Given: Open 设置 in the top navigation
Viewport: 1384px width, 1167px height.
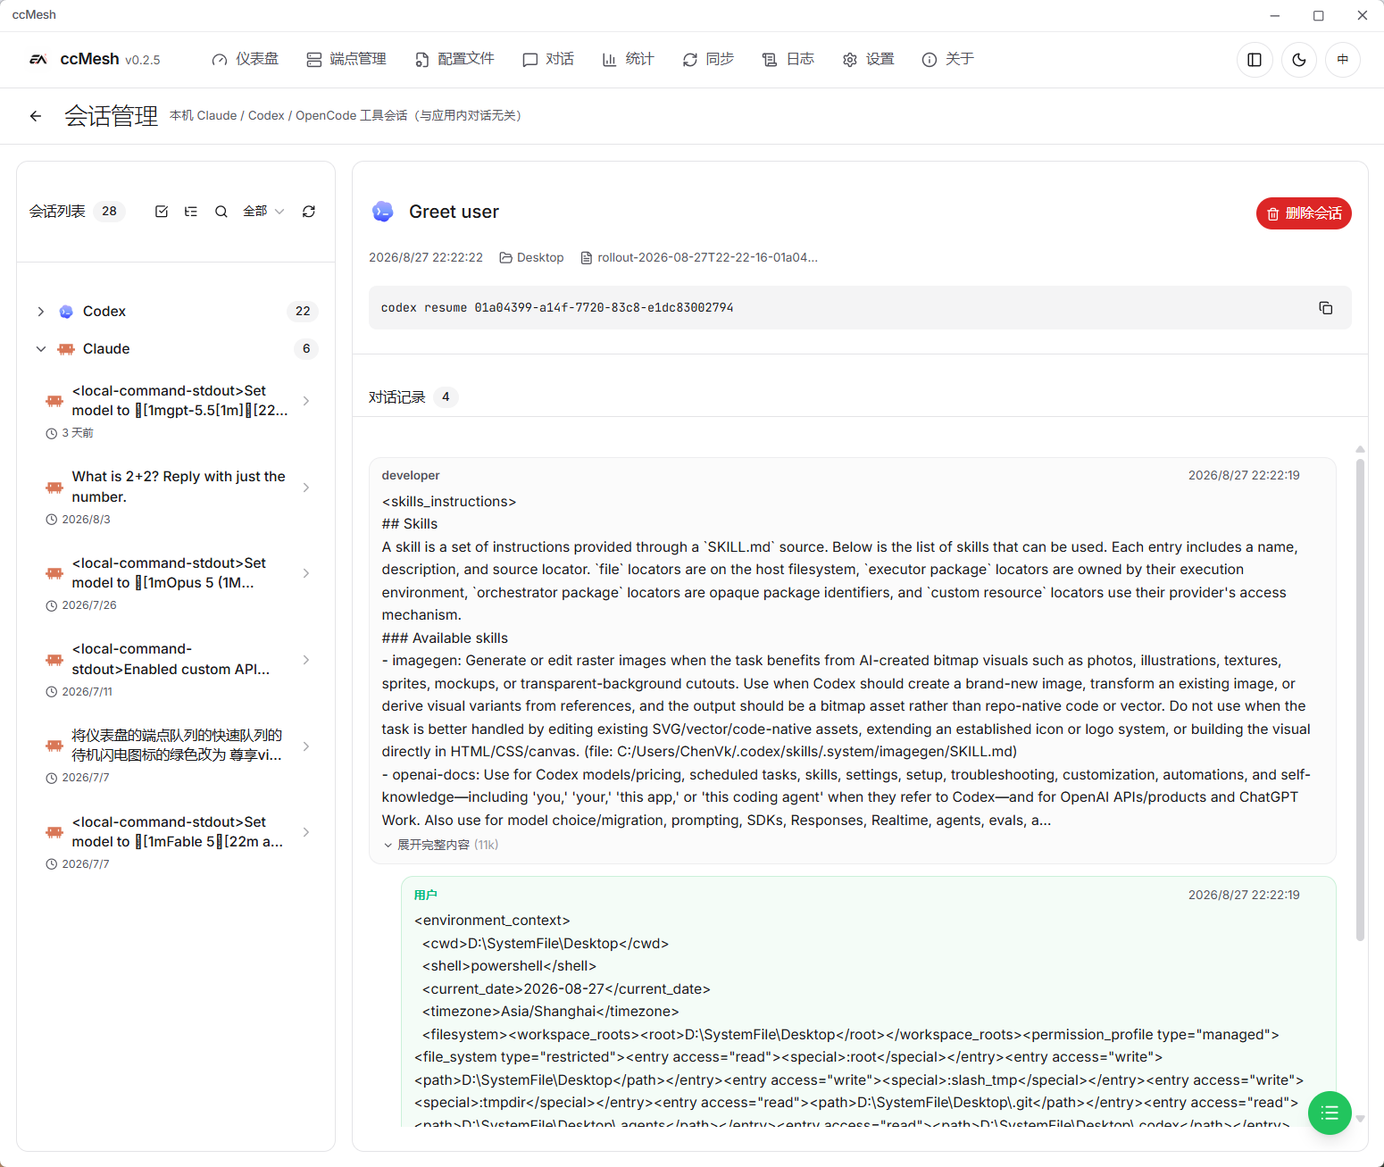Looking at the screenshot, I should click(x=868, y=60).
